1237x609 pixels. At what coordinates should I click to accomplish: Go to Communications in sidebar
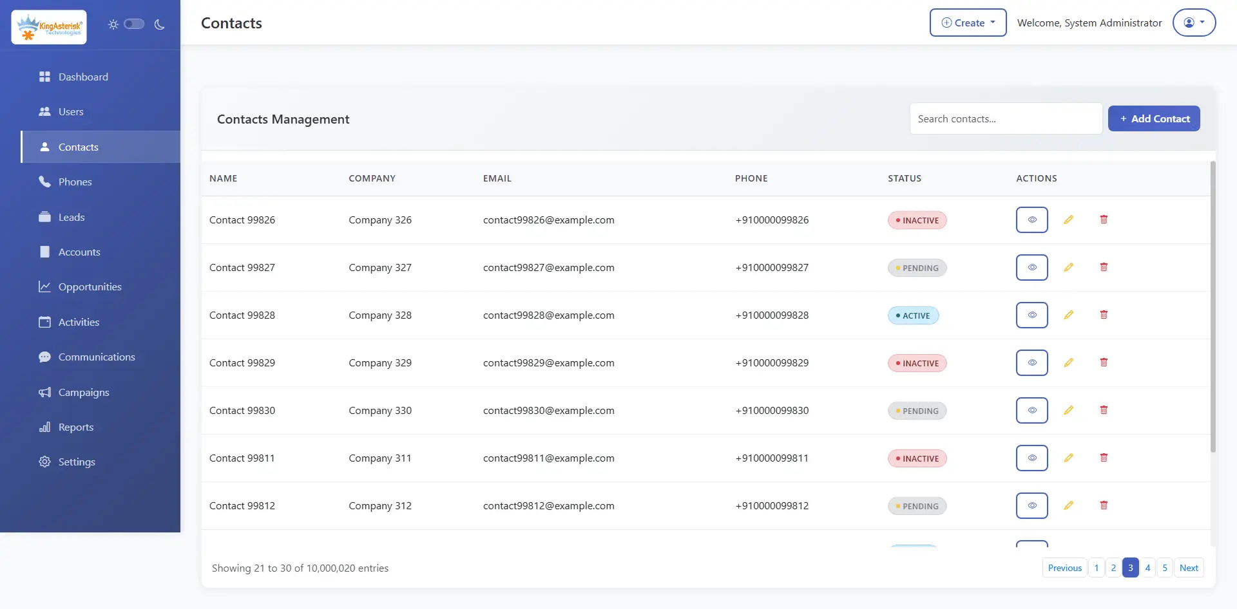pos(101,357)
